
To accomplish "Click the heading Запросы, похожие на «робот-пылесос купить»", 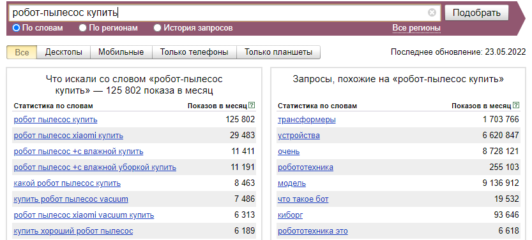I will (x=399, y=80).
